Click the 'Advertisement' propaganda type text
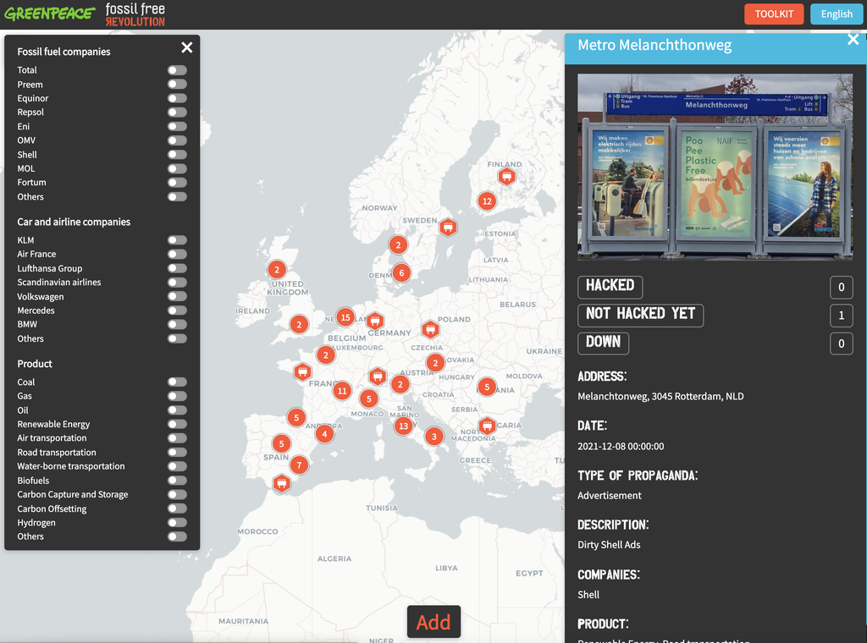The width and height of the screenshot is (867, 643). tap(610, 496)
